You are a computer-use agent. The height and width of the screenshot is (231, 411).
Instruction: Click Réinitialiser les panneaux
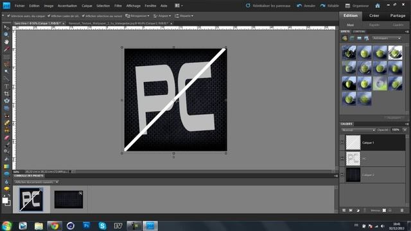[268, 6]
